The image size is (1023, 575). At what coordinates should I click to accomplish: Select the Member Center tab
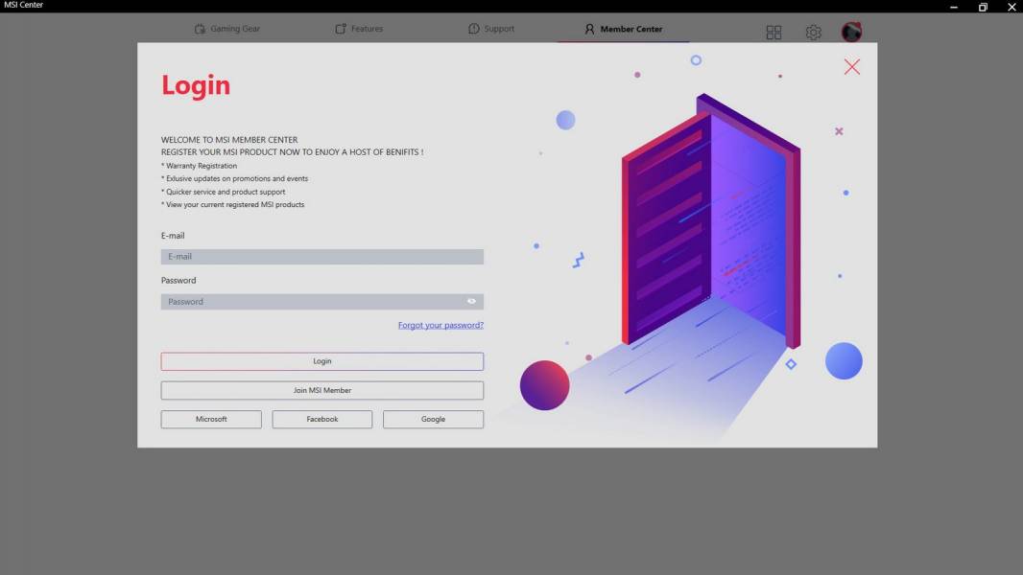point(623,29)
